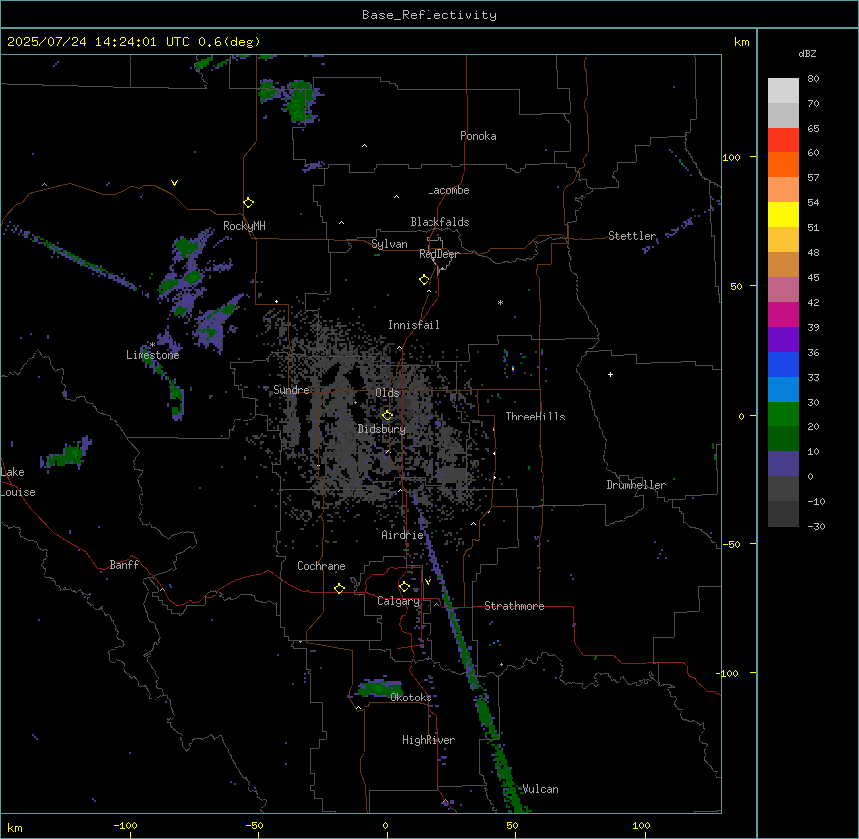Click the Innisfail city label

point(414,325)
